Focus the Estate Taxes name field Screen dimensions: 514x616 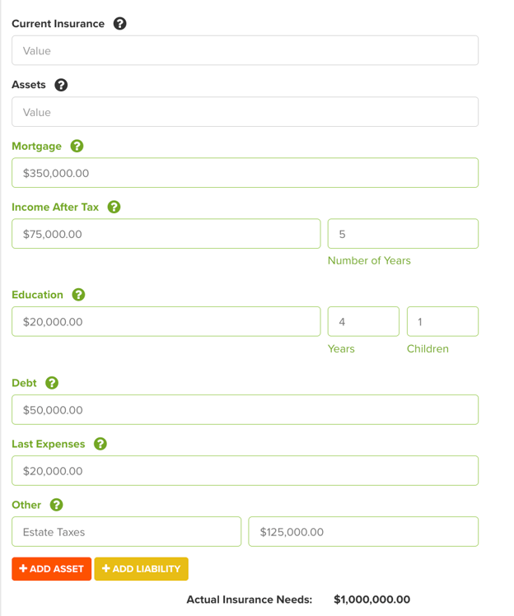[x=127, y=531]
